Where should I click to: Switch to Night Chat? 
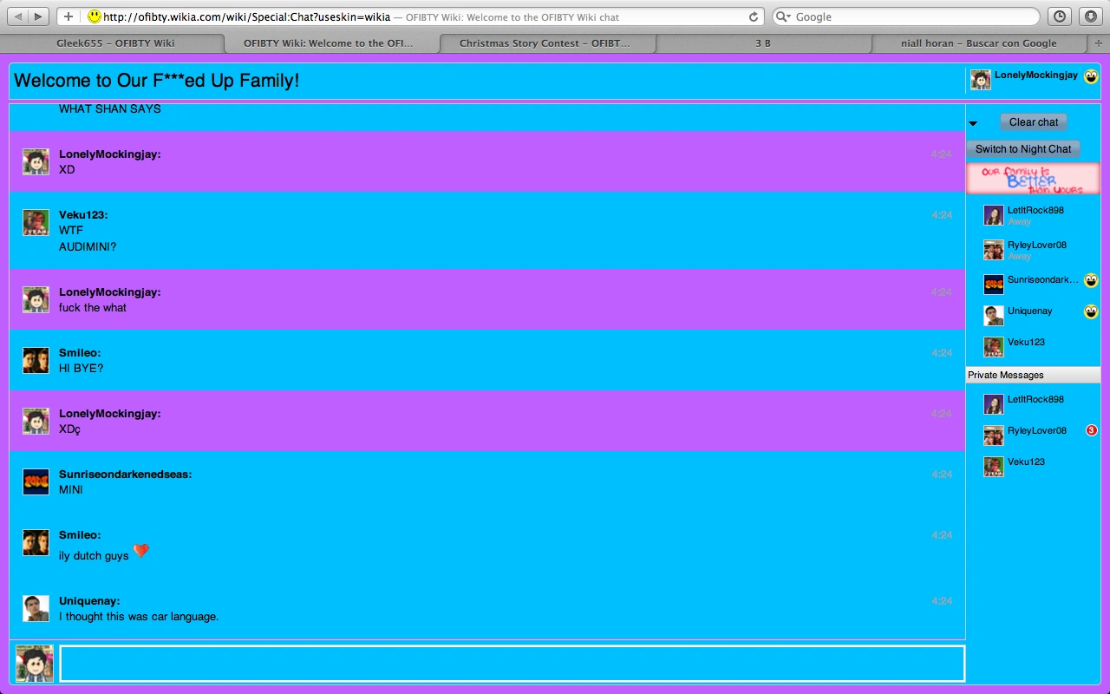click(1023, 149)
